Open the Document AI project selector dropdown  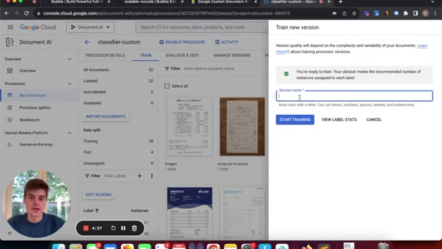tap(90, 27)
